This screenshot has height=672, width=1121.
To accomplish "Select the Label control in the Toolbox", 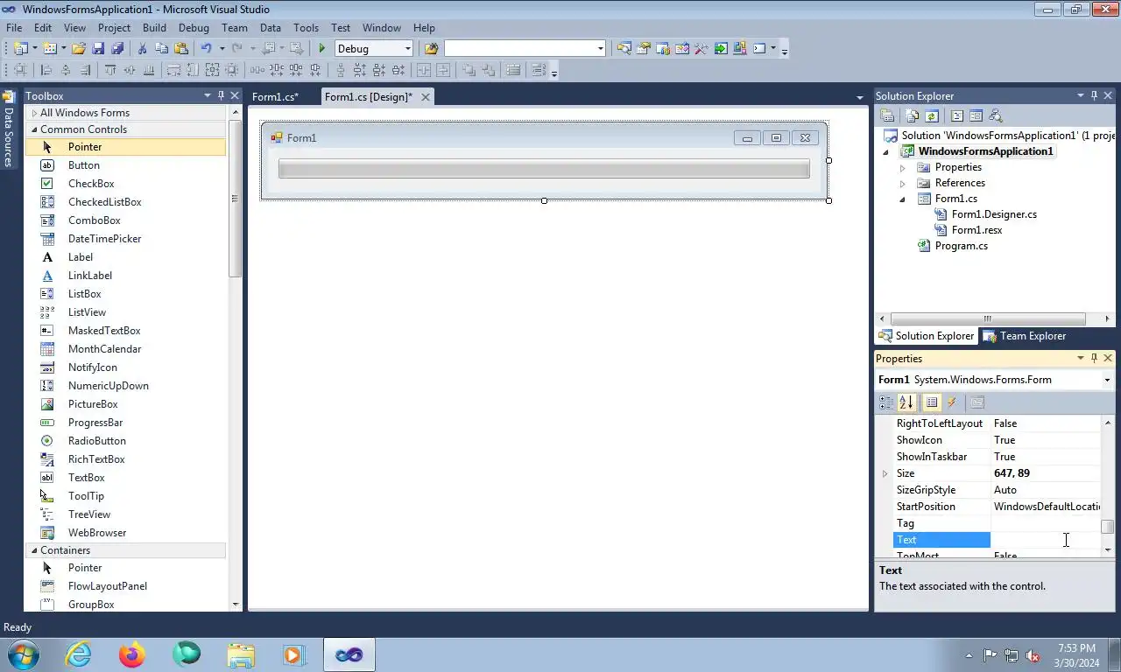I will coord(81,257).
